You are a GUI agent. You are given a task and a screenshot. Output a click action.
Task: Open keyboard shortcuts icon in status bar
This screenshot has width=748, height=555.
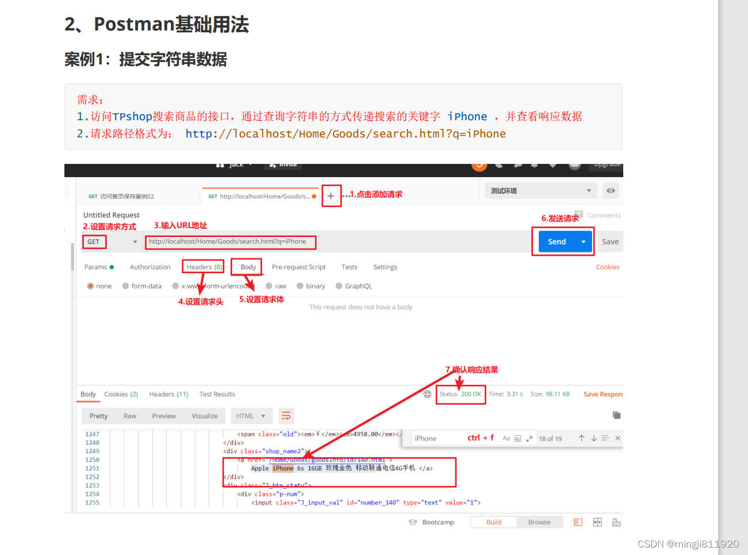[616, 522]
